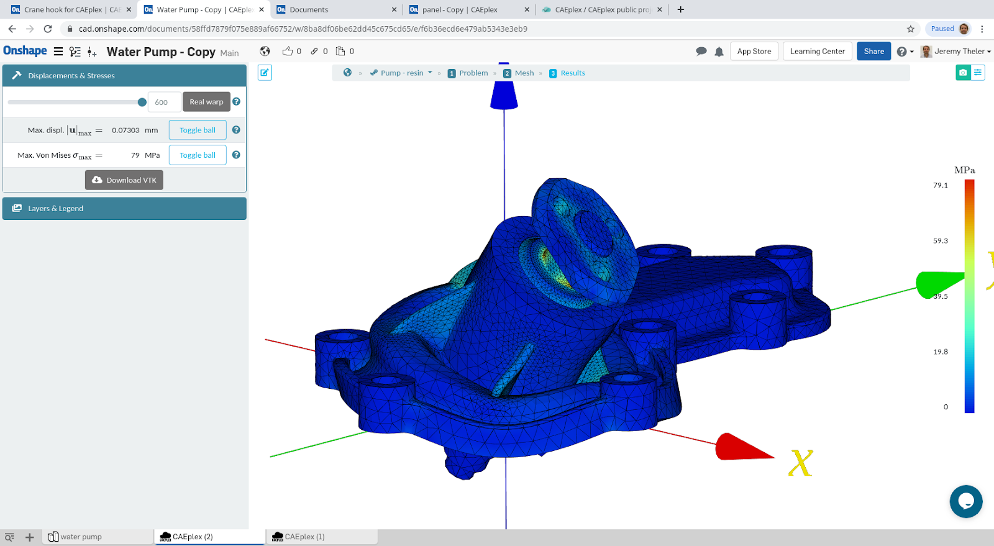Click the insert new tab plus icon
Image resolution: width=994 pixels, height=546 pixels.
pos(29,537)
